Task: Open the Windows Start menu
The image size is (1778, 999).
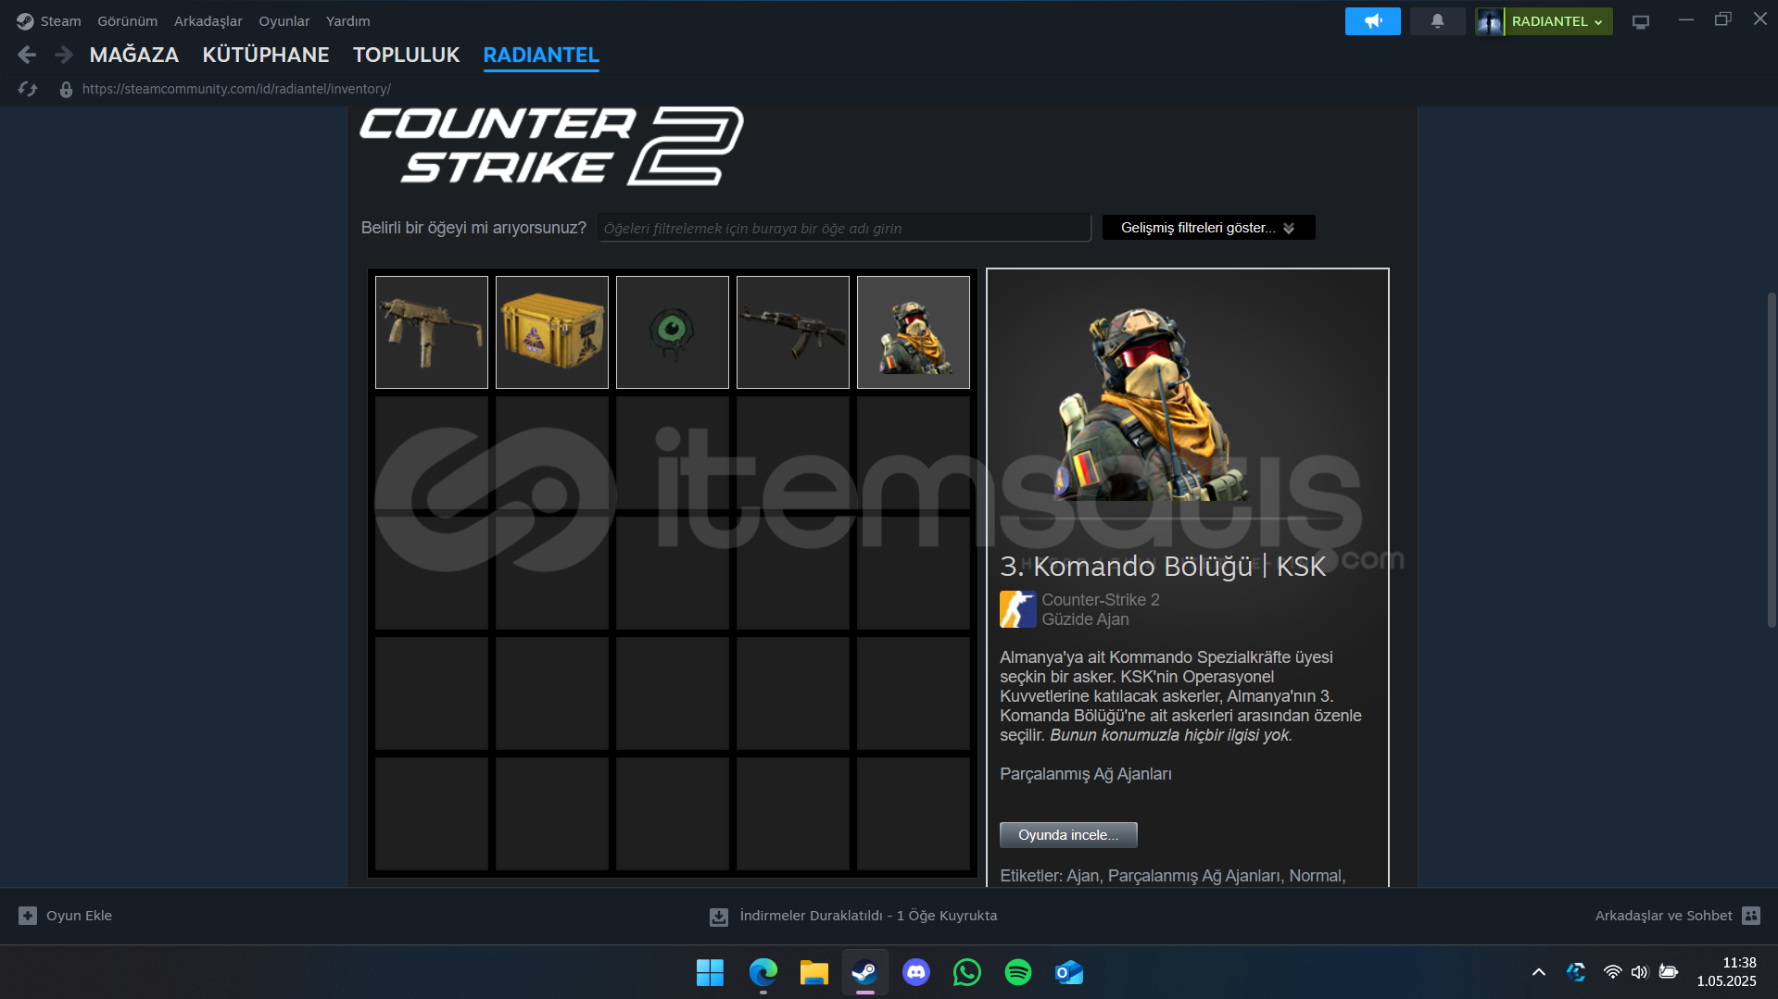Action: click(710, 972)
